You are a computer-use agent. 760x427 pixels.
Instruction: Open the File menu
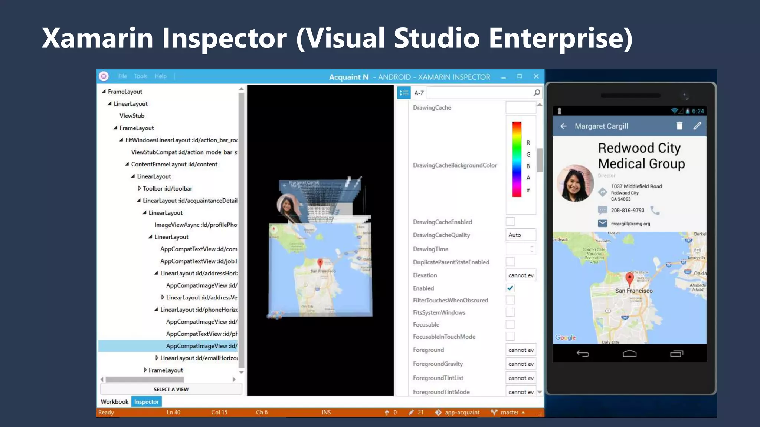(122, 76)
